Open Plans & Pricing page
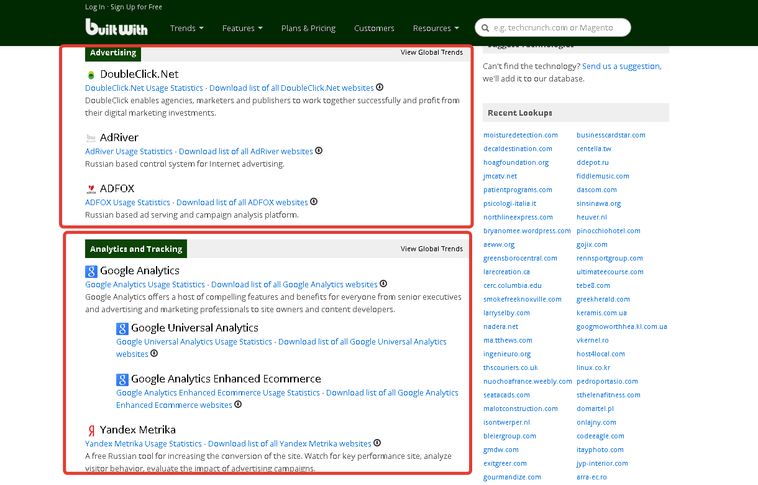 (308, 28)
